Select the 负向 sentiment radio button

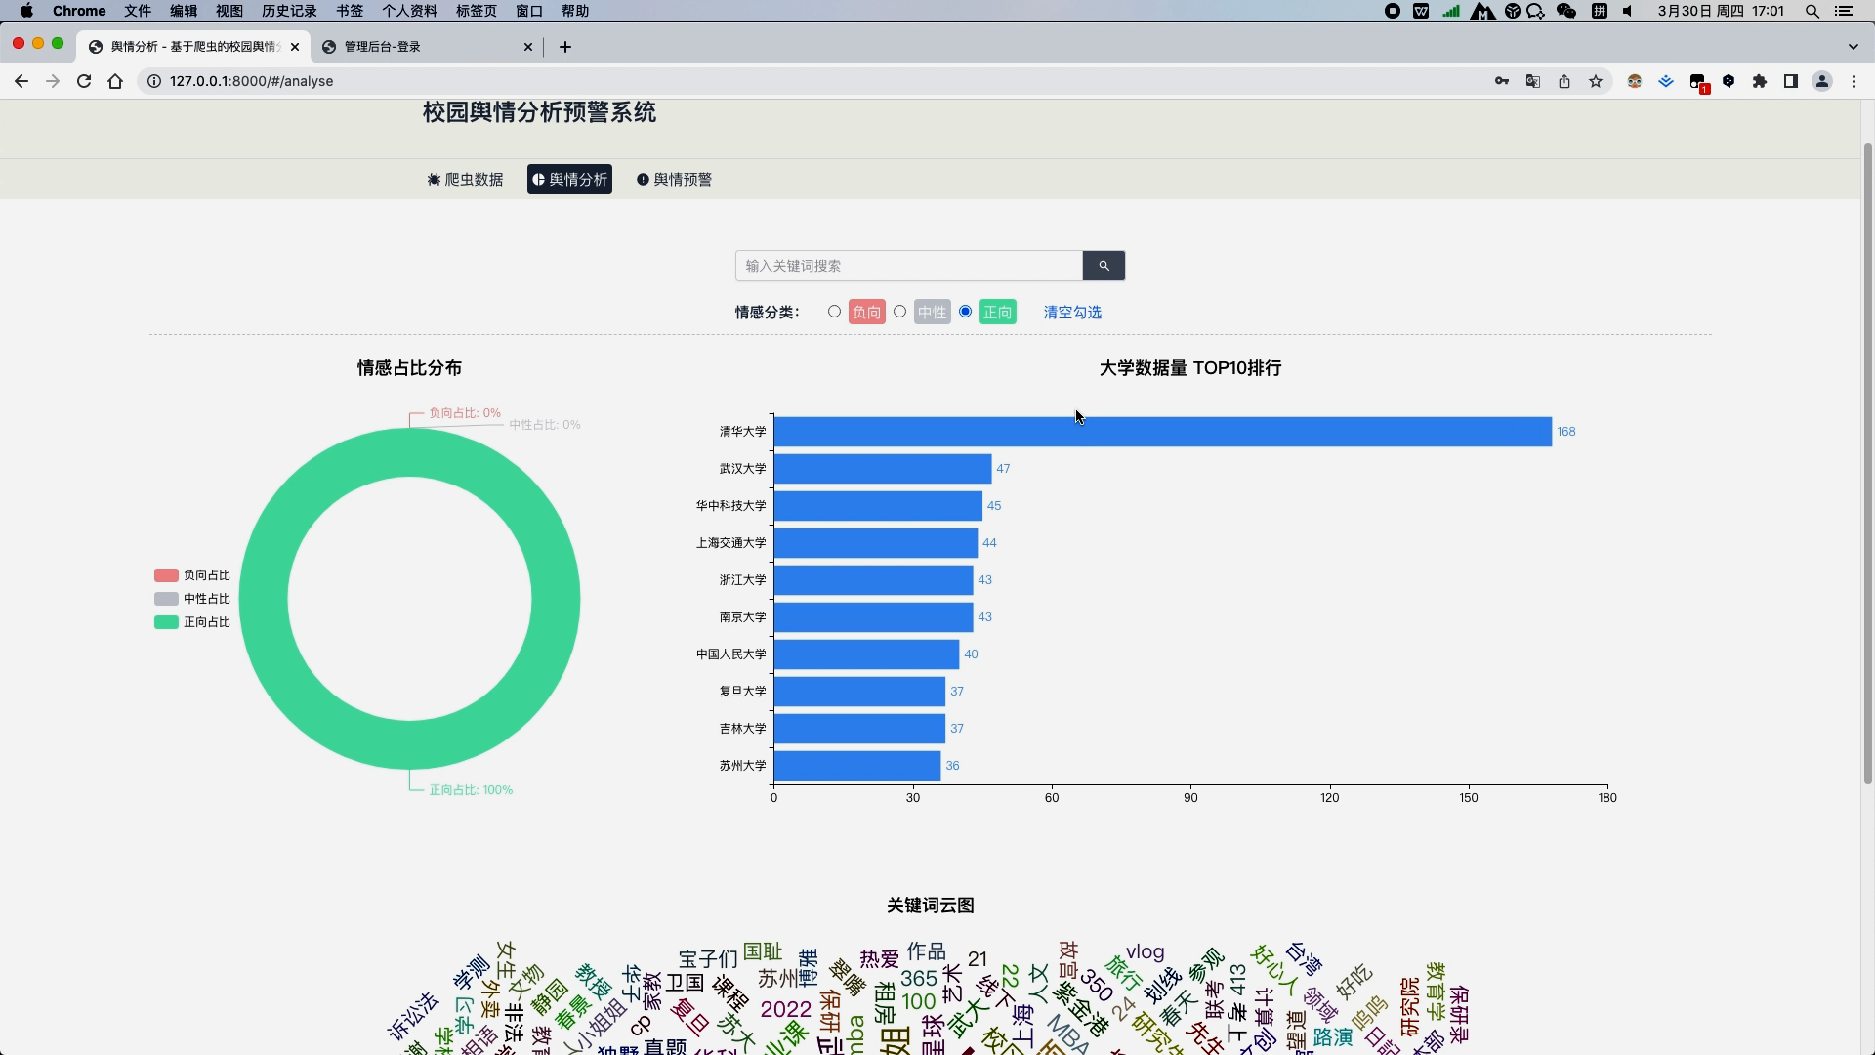[x=834, y=312]
